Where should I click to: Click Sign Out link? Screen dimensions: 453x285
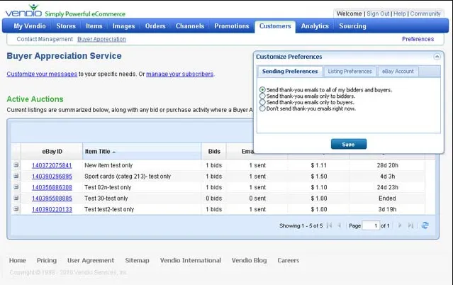pyautogui.click(x=378, y=13)
